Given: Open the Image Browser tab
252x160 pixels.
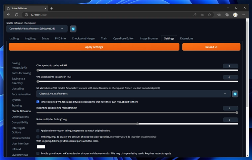Looking at the screenshot, I should pyautogui.click(x=149, y=38).
